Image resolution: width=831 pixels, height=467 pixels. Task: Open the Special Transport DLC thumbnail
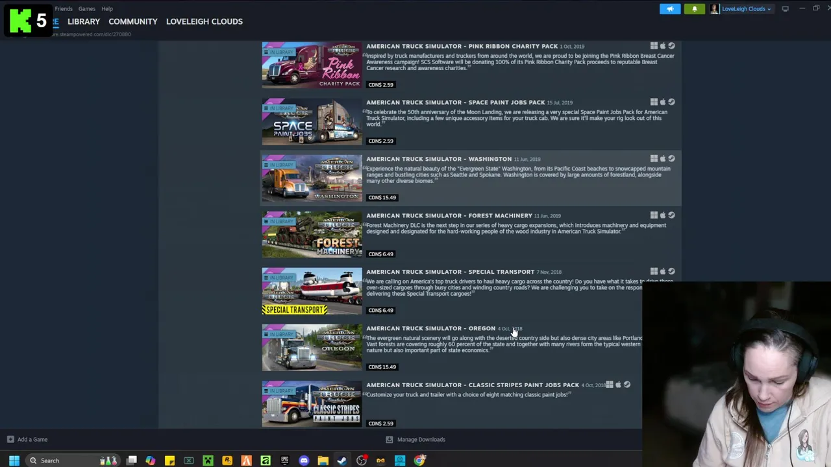tap(312, 291)
